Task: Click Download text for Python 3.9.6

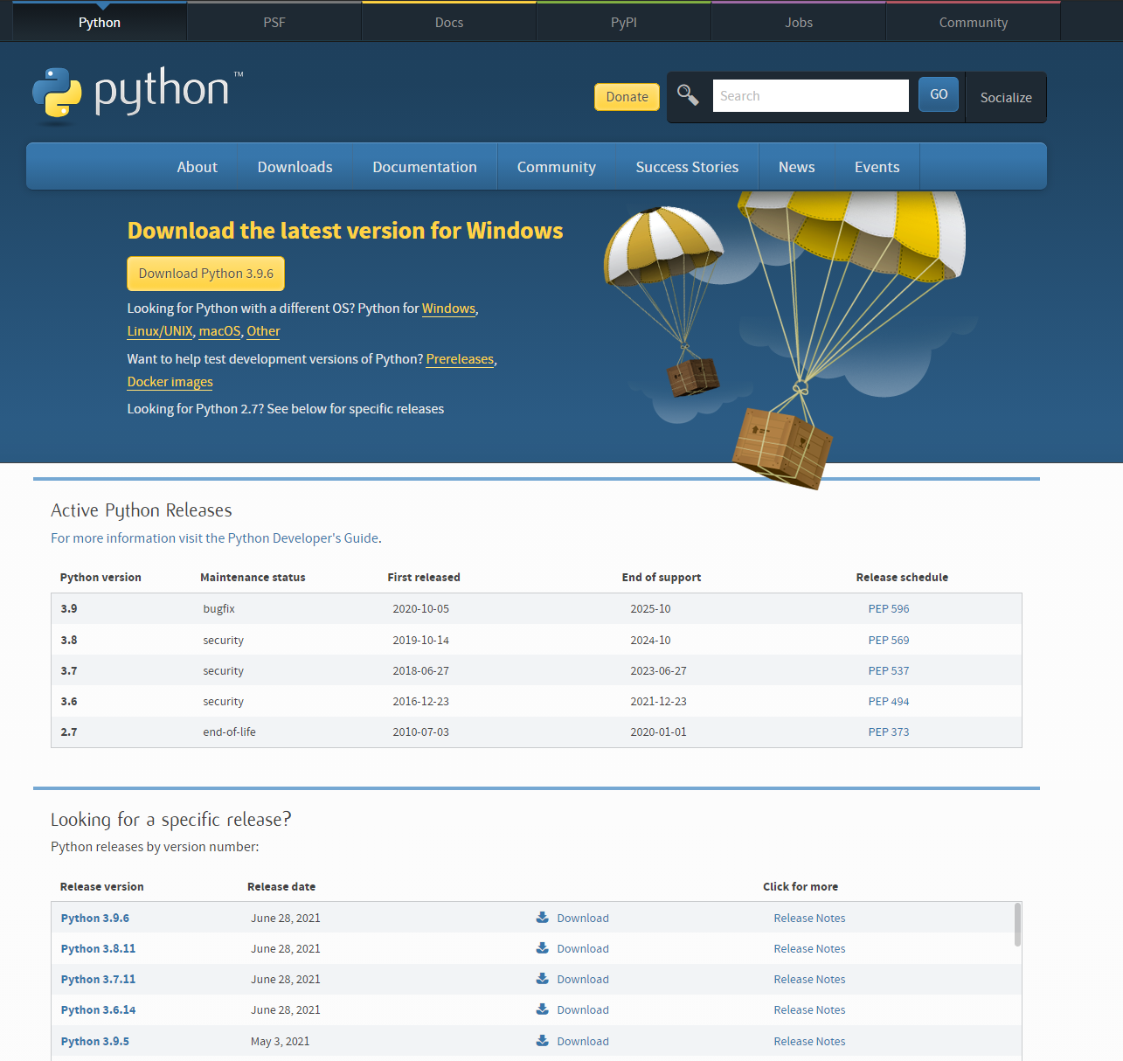Action: [x=583, y=918]
